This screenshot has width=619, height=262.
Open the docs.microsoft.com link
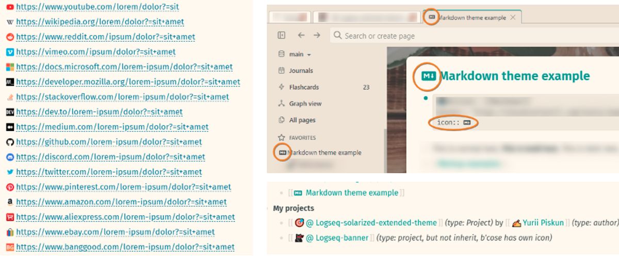coord(124,67)
